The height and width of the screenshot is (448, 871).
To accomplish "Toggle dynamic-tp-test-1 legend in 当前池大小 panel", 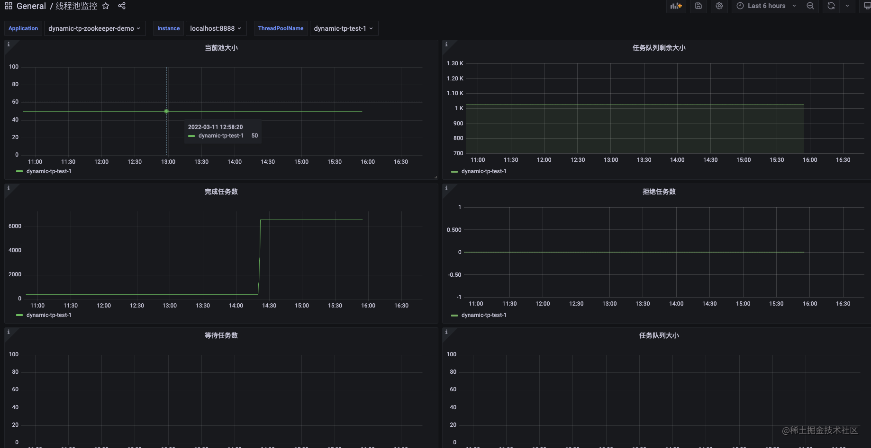I will [x=49, y=171].
